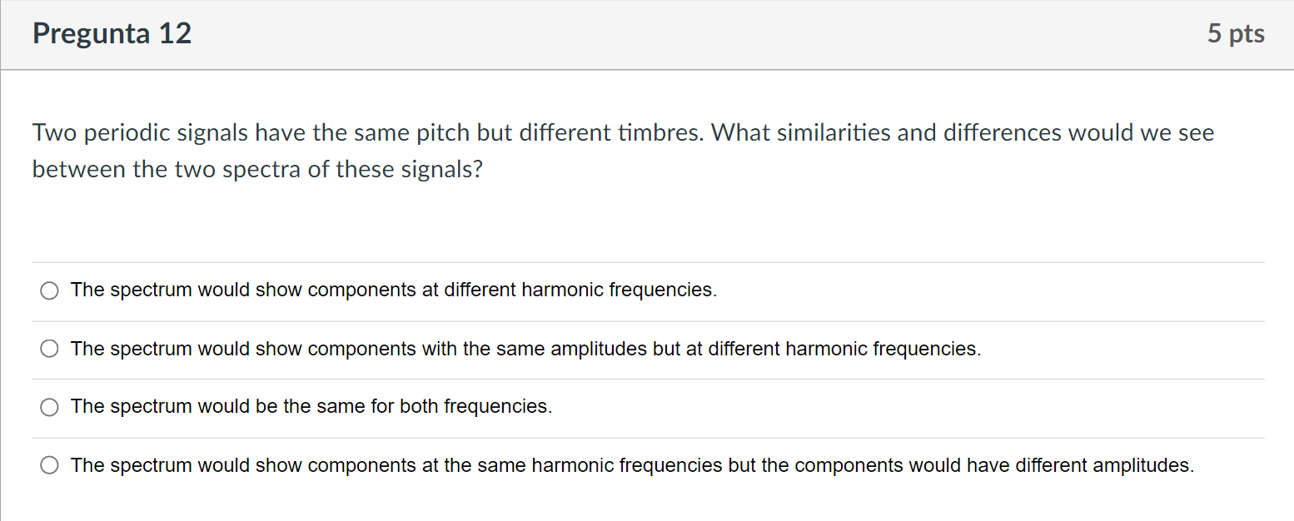
Task: Click the question line starting "Two periodic signals"
Action: (623, 133)
